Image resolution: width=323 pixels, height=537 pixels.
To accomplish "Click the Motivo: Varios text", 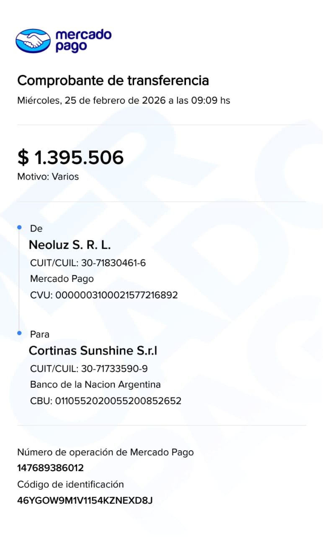I will [48, 177].
